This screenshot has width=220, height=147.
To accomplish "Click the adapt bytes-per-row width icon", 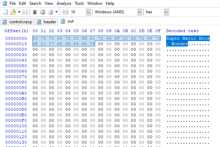I will pos(65,12).
